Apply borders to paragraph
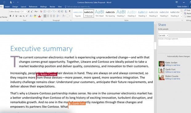Viewport: 191px width, 113px height. (67, 16)
